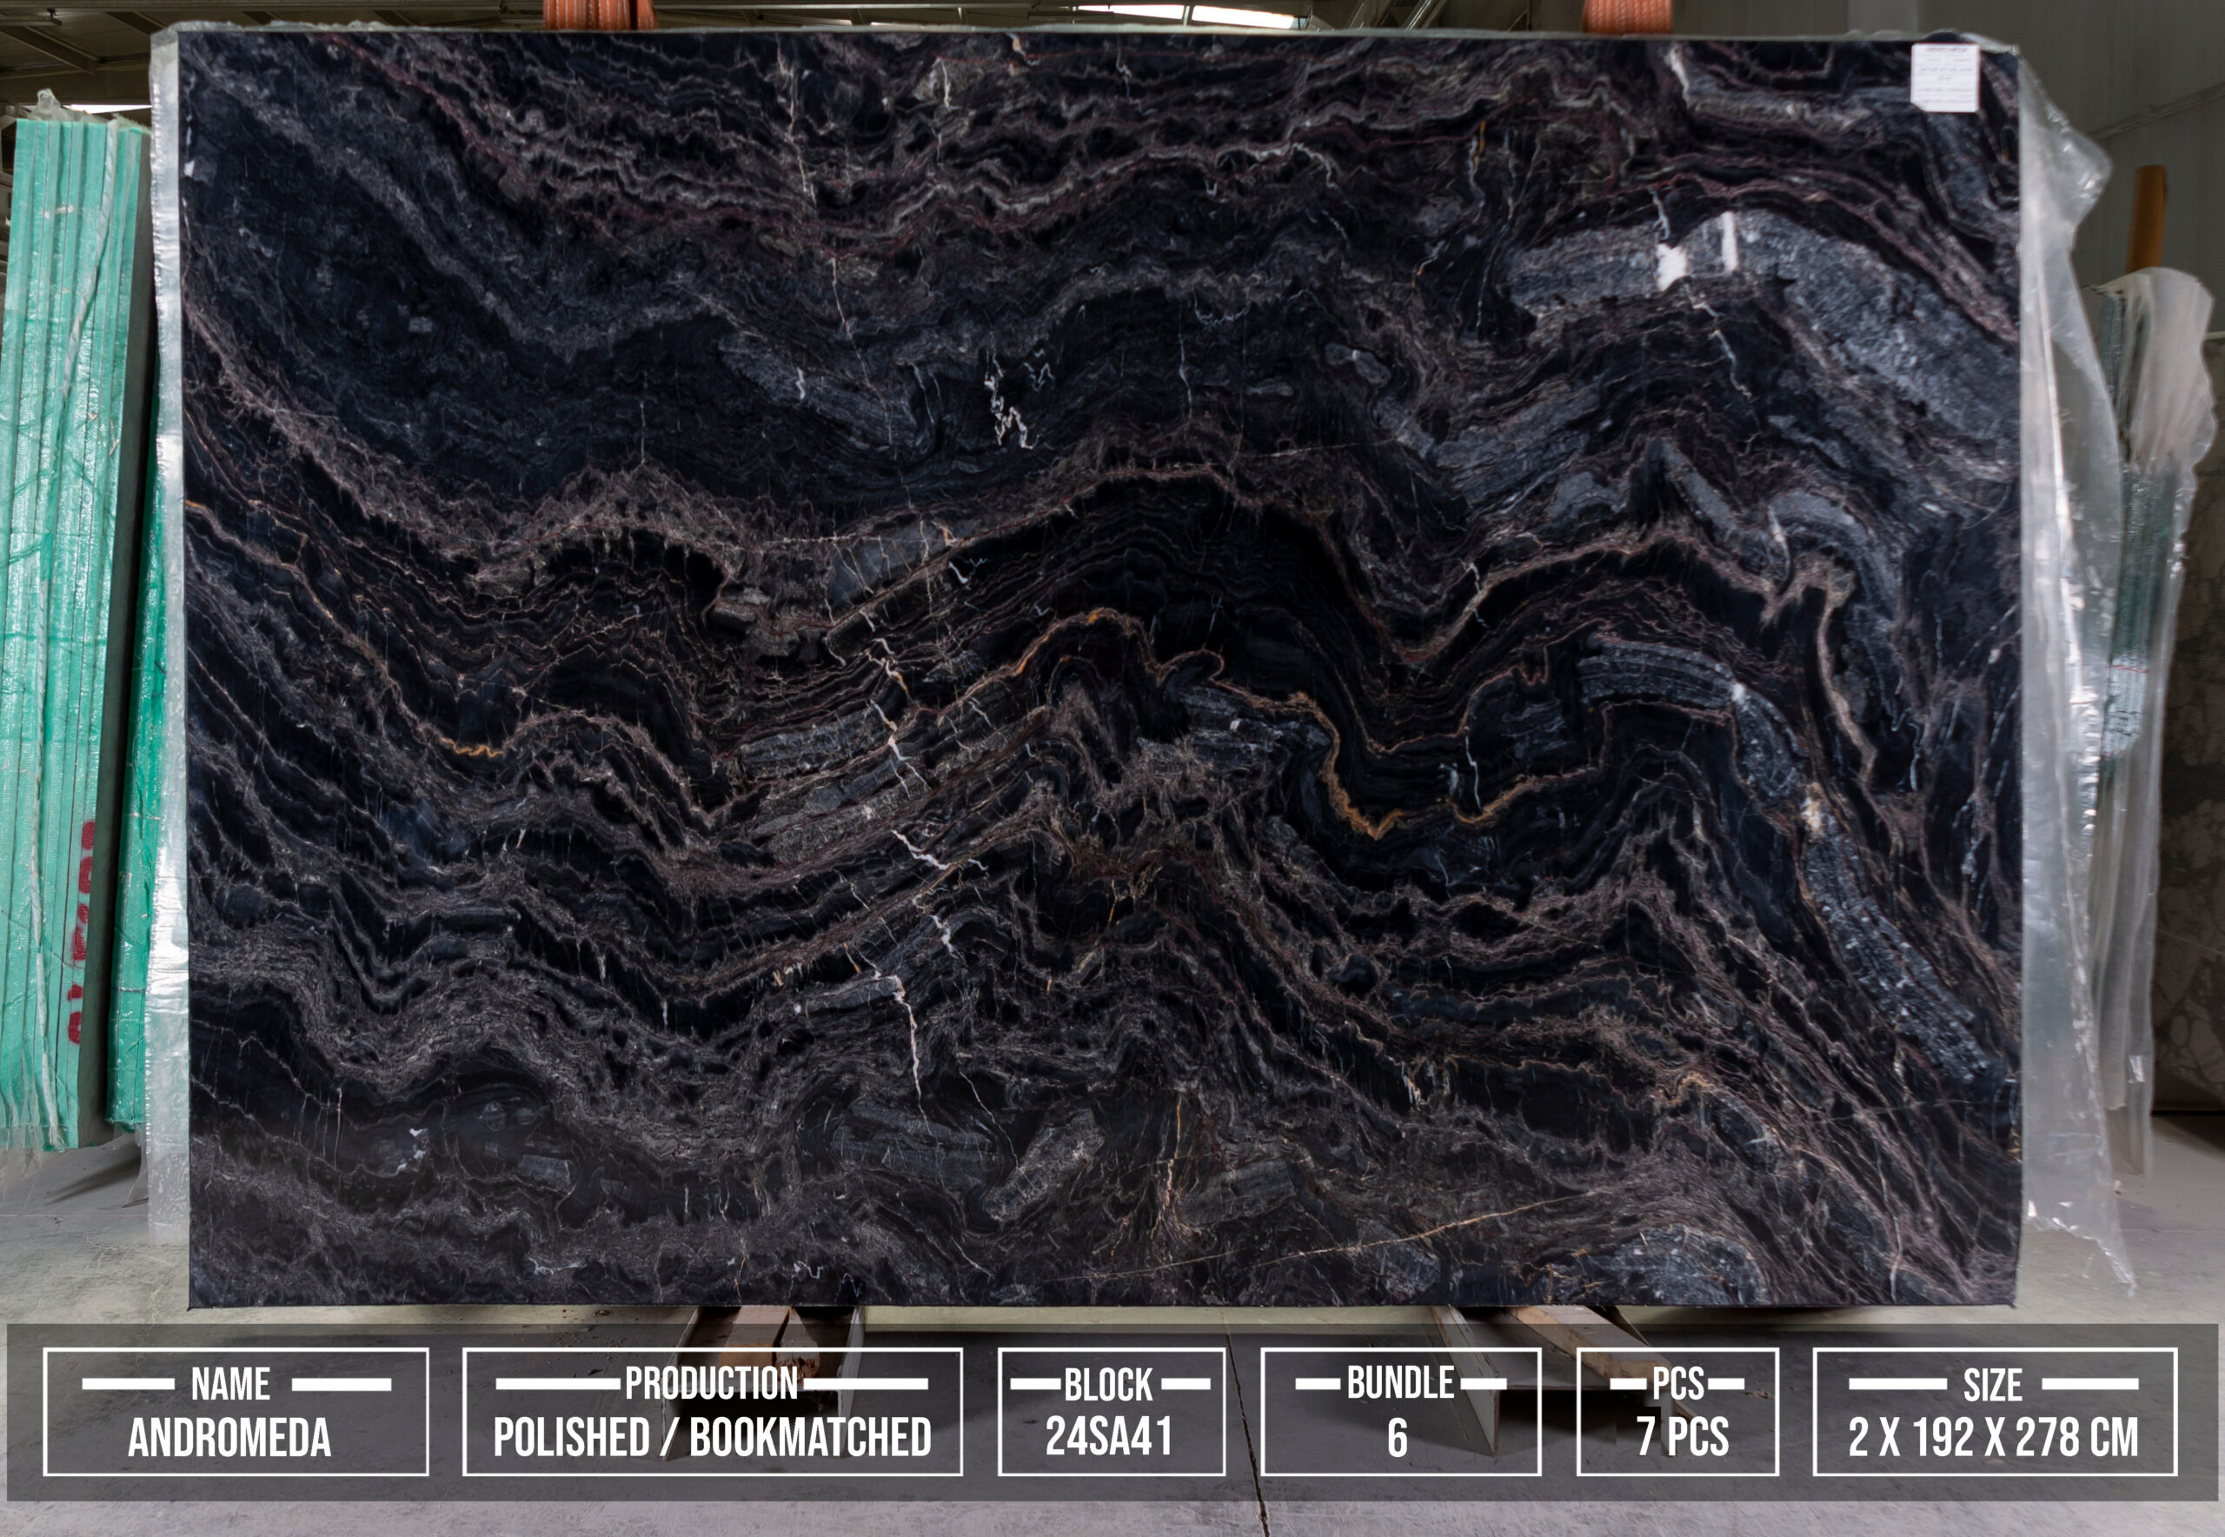Click the white rectangular patch on the slab

[x=1671, y=267]
